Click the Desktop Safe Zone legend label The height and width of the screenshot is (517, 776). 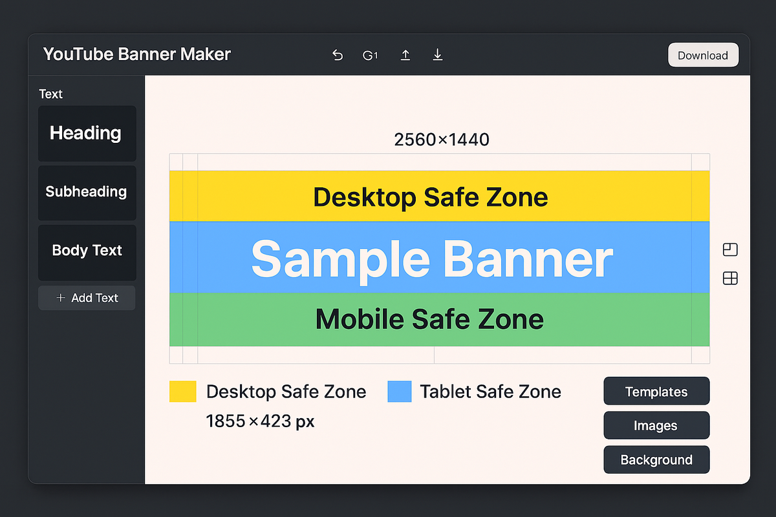pos(286,392)
